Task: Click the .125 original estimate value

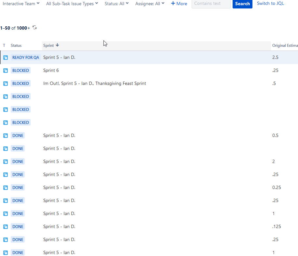Action: point(277,226)
